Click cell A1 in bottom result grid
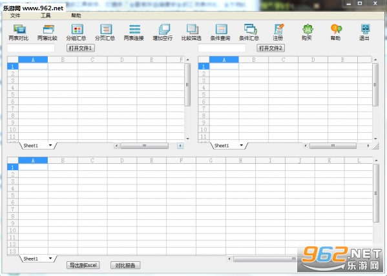 click(x=33, y=167)
